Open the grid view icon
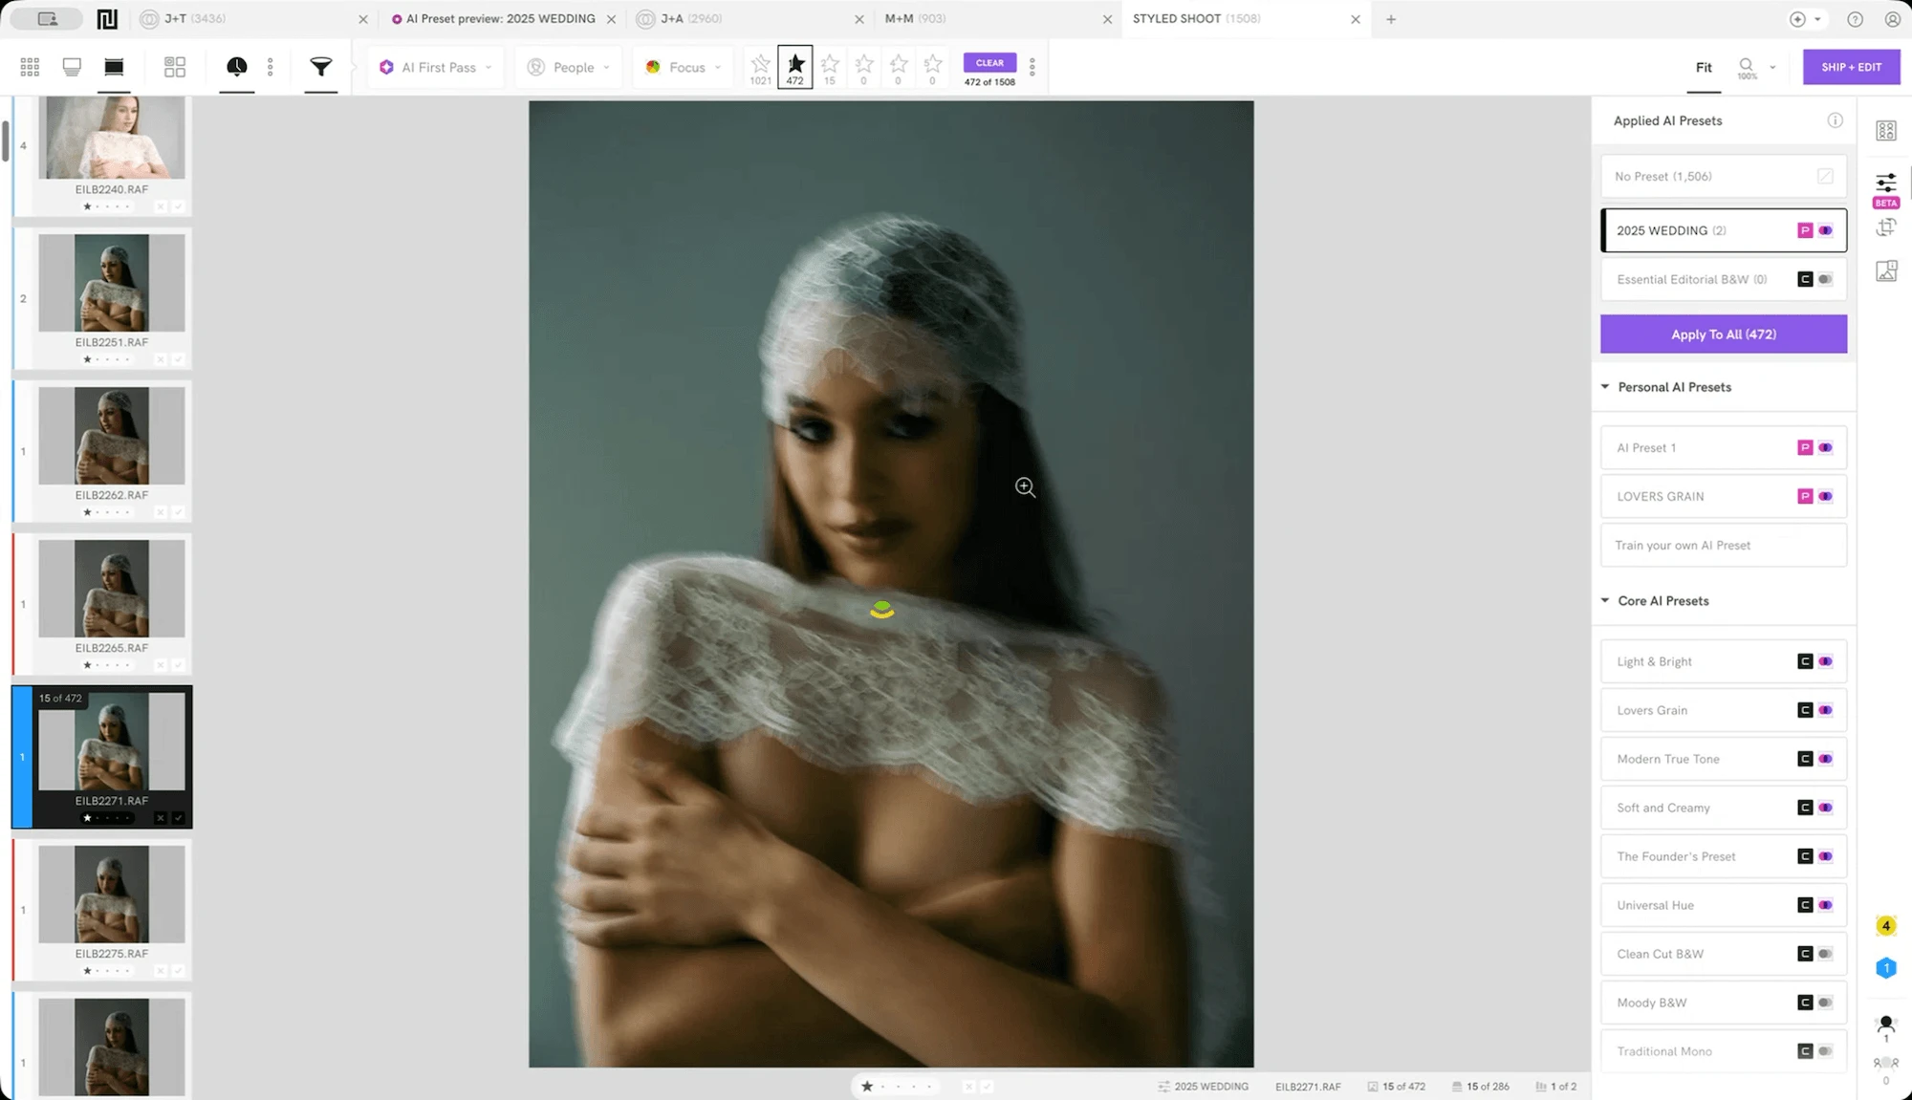The height and width of the screenshot is (1100, 1912). (x=30, y=67)
